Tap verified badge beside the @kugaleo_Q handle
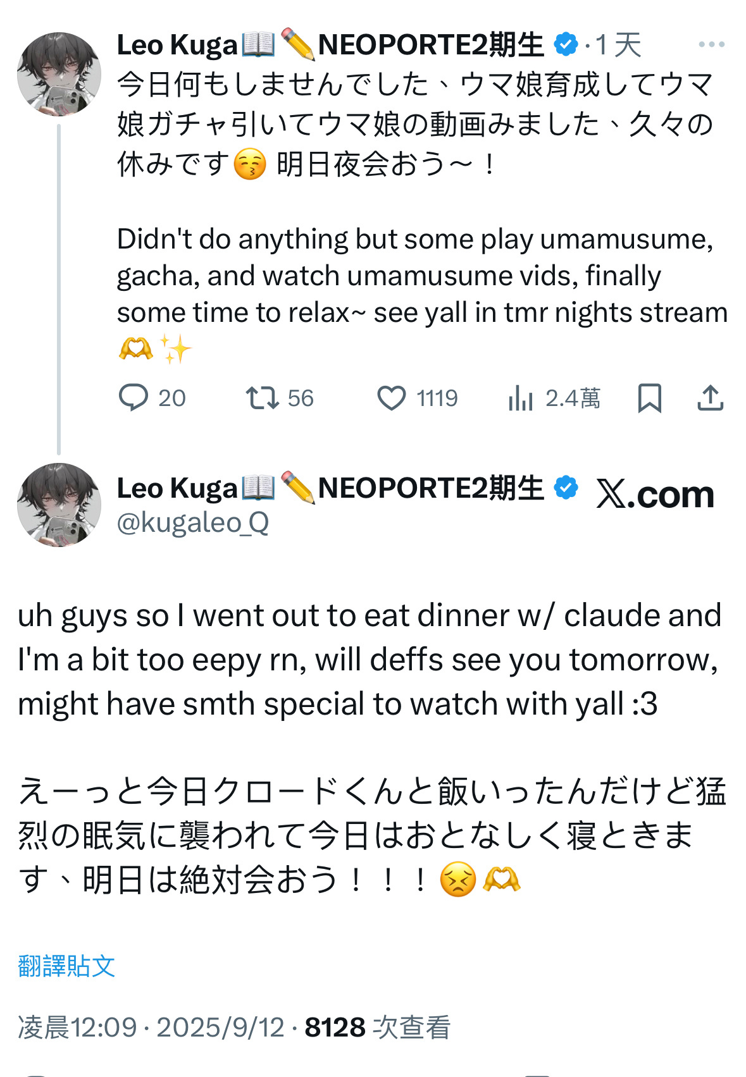The height and width of the screenshot is (1077, 746). tap(566, 488)
